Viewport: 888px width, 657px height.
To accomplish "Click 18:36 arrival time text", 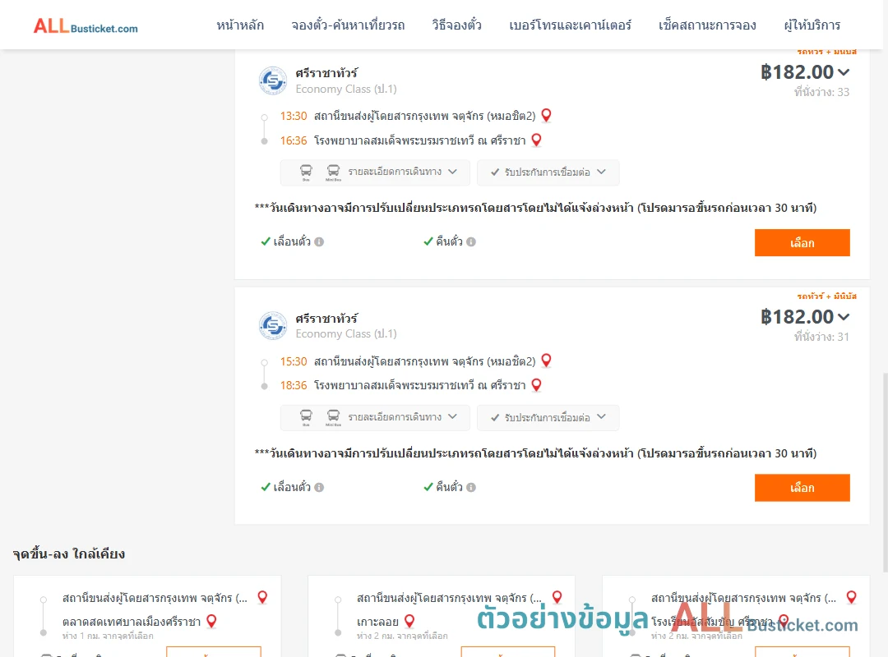I will point(294,385).
